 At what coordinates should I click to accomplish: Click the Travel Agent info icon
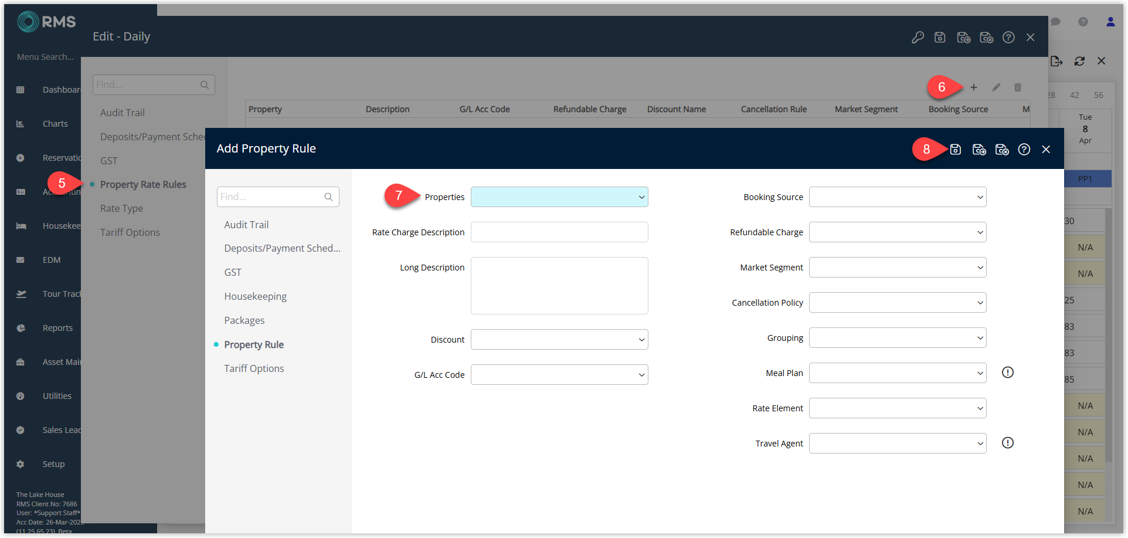click(1008, 443)
